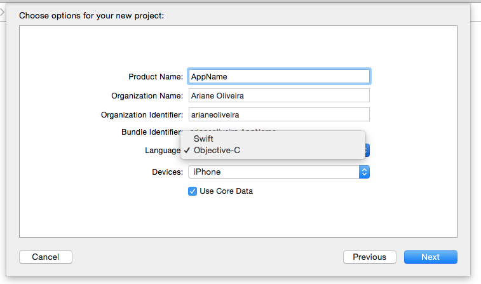
Task: Click the Devices label text
Action: click(168, 172)
